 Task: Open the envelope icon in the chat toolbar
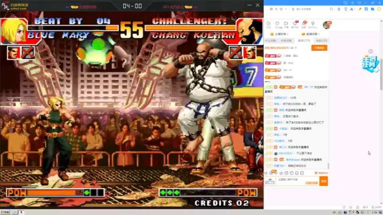[270, 173]
